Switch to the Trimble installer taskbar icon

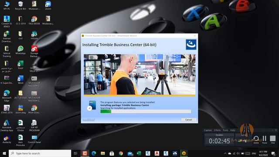point(184,153)
